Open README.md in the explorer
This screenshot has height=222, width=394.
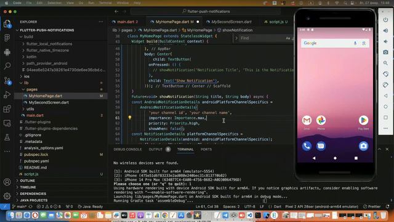tap(35, 167)
